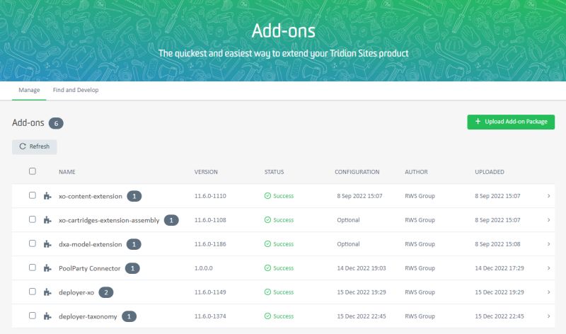Open the PoolParty Connector add-on name
This screenshot has height=334, width=566.
[90, 268]
